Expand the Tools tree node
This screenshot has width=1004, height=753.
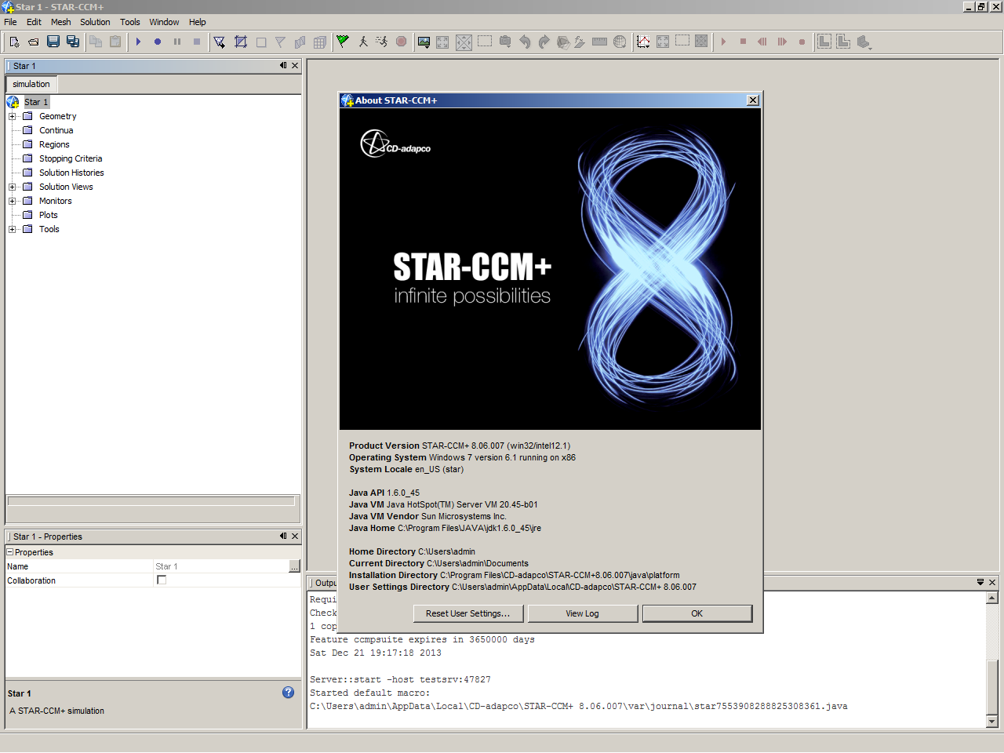tap(12, 229)
